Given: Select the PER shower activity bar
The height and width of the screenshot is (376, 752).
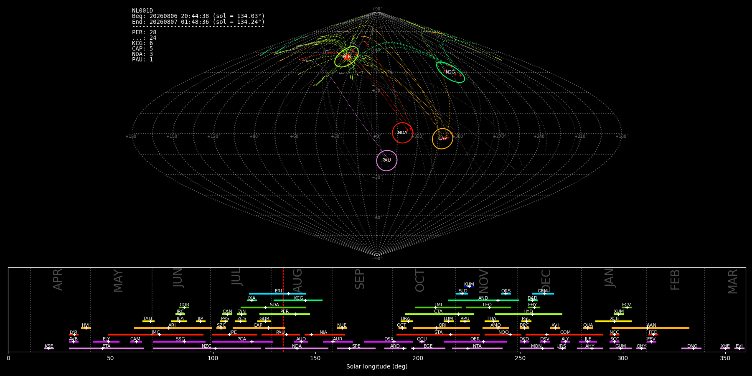Looking at the screenshot, I should 285,314.
